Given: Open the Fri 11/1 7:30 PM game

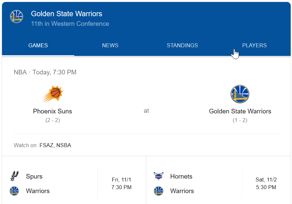Looking at the screenshot, I should [x=122, y=184].
